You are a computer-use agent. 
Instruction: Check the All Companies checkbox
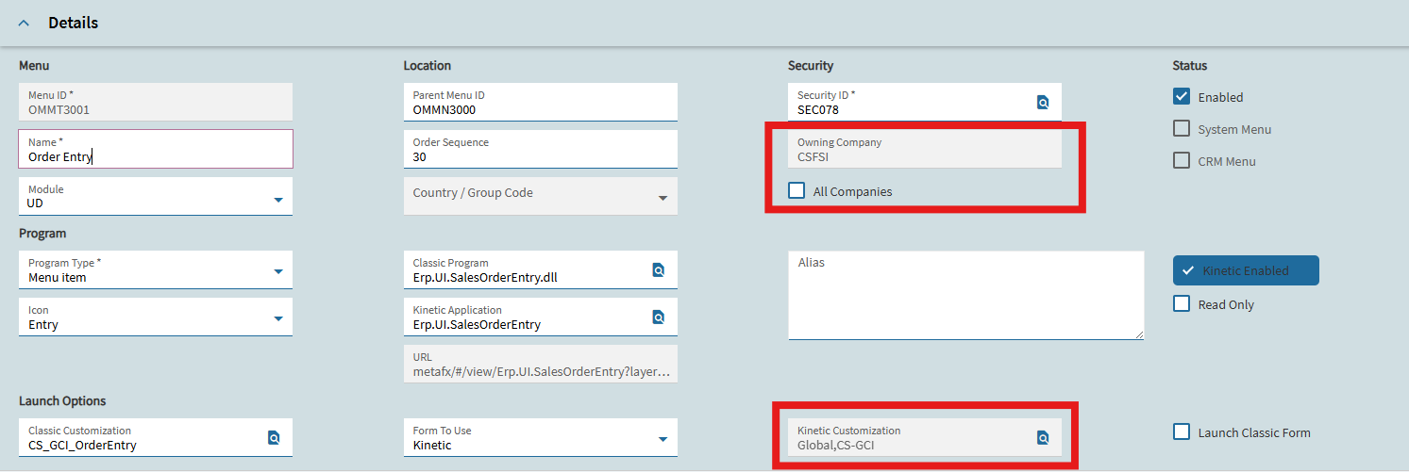tap(797, 191)
